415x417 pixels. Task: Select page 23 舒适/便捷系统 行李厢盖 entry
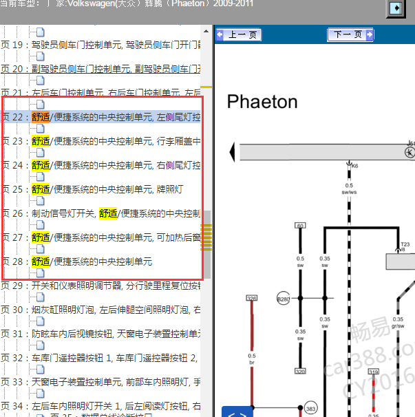tap(100, 141)
